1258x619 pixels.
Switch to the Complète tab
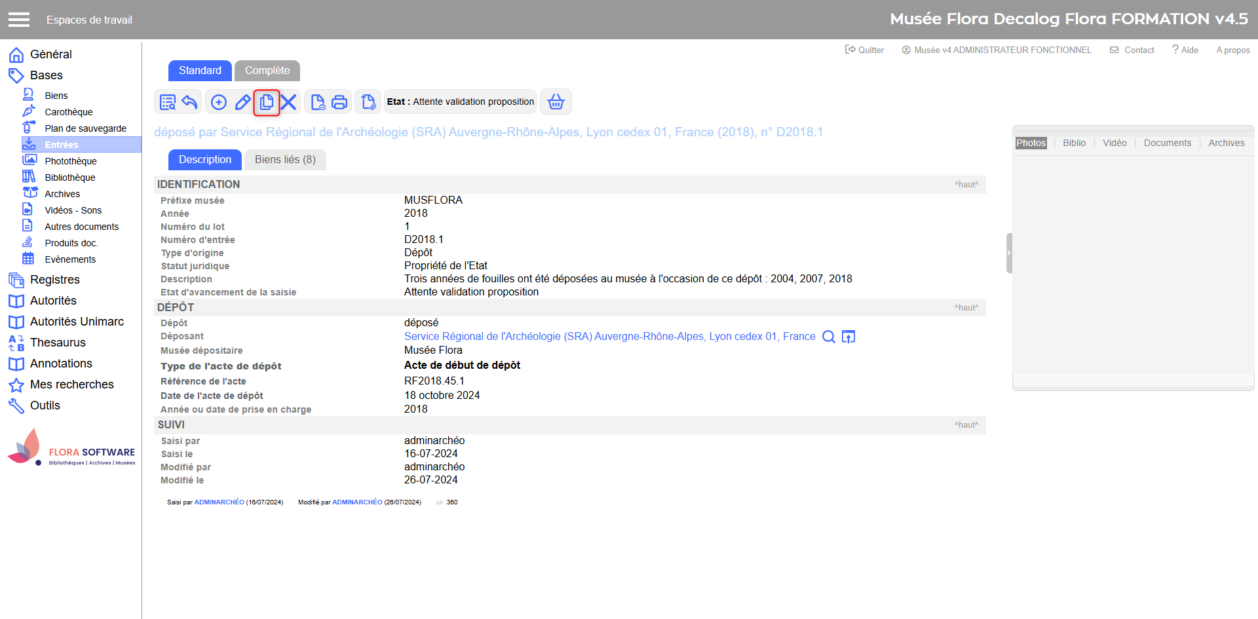267,71
